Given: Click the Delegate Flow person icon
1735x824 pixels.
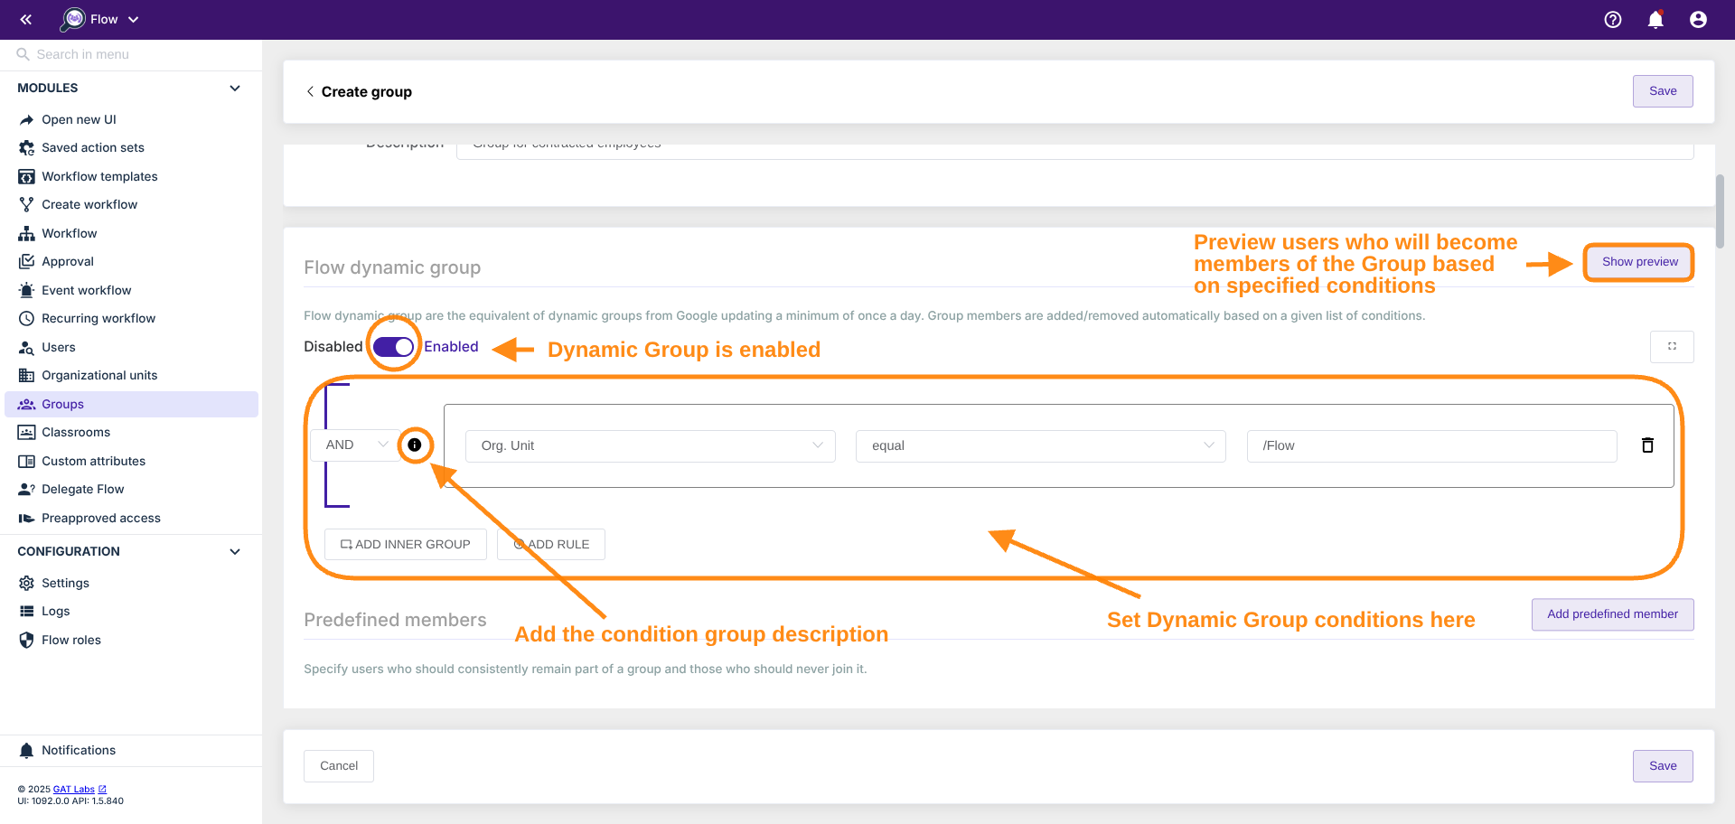Looking at the screenshot, I should (27, 489).
